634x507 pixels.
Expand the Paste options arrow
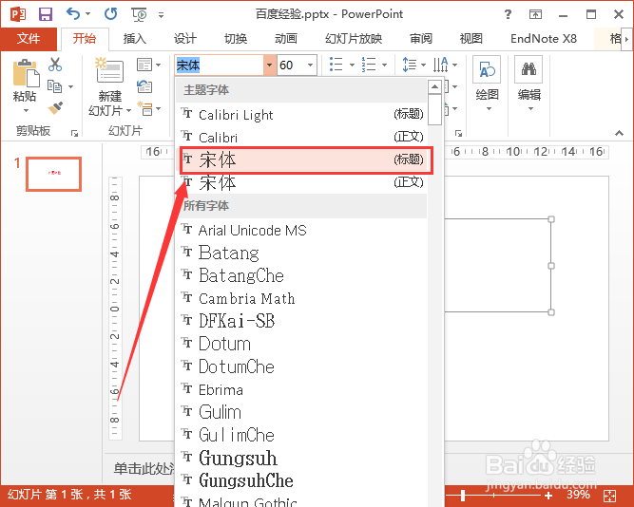tap(26, 110)
